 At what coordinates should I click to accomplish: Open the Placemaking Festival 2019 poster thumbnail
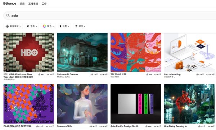(x=29, y=104)
